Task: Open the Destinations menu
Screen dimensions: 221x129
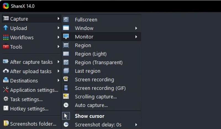Action: tap(31, 80)
